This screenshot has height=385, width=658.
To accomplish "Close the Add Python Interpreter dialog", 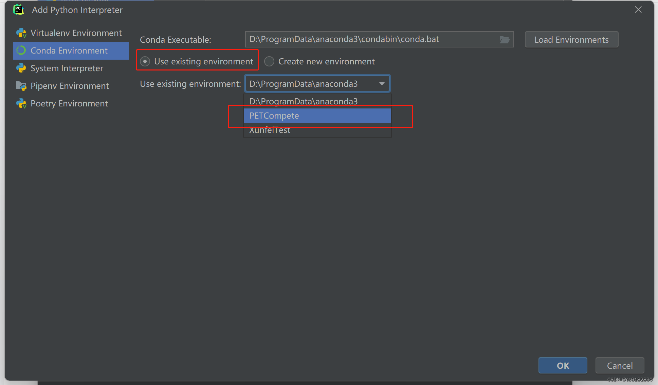I will pyautogui.click(x=638, y=10).
